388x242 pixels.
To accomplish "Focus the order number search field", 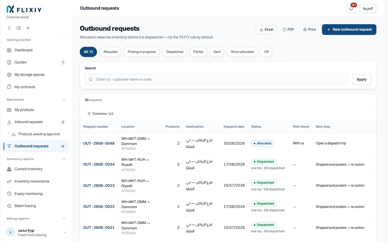I will click(217, 80).
